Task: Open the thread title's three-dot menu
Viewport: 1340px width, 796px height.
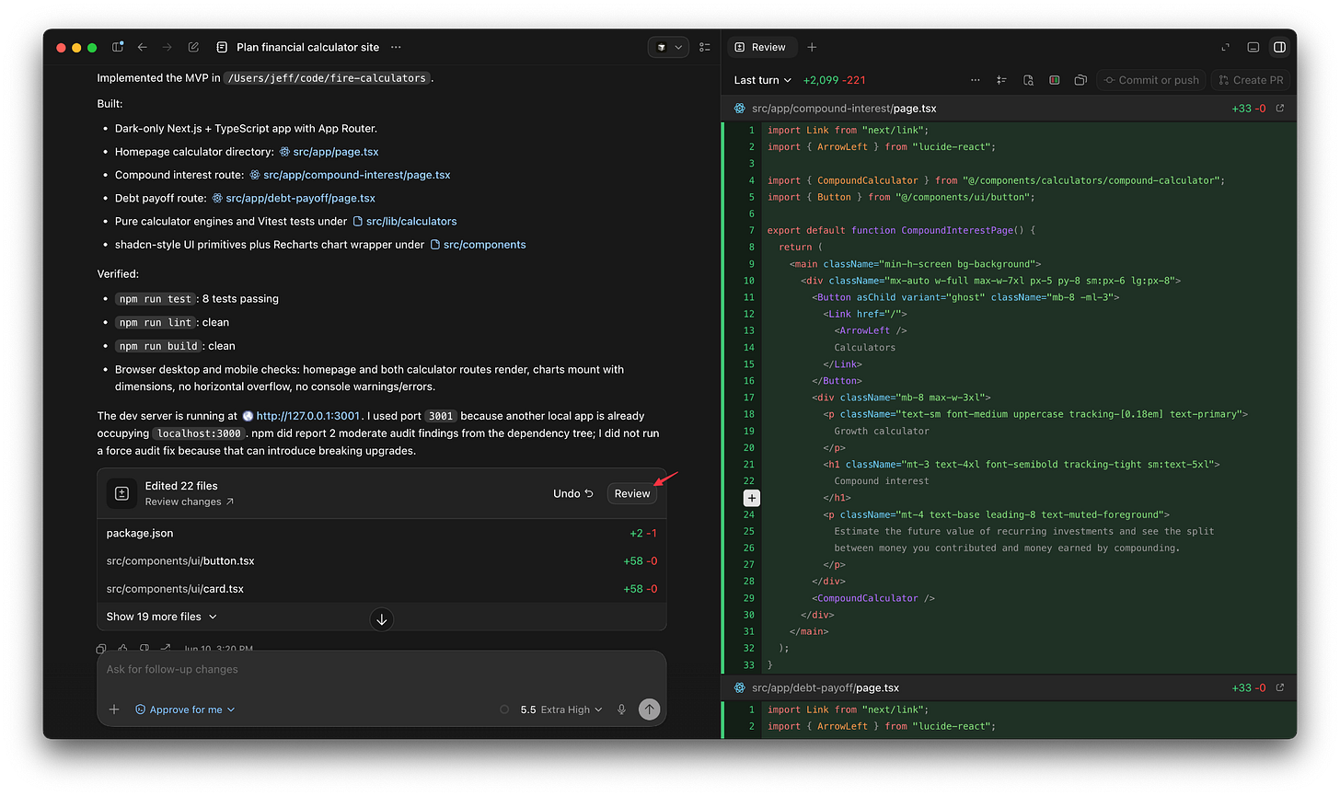Action: click(x=396, y=47)
